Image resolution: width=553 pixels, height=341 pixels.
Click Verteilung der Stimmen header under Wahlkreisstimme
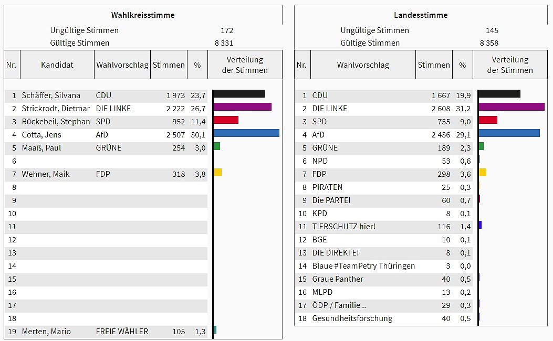point(245,65)
